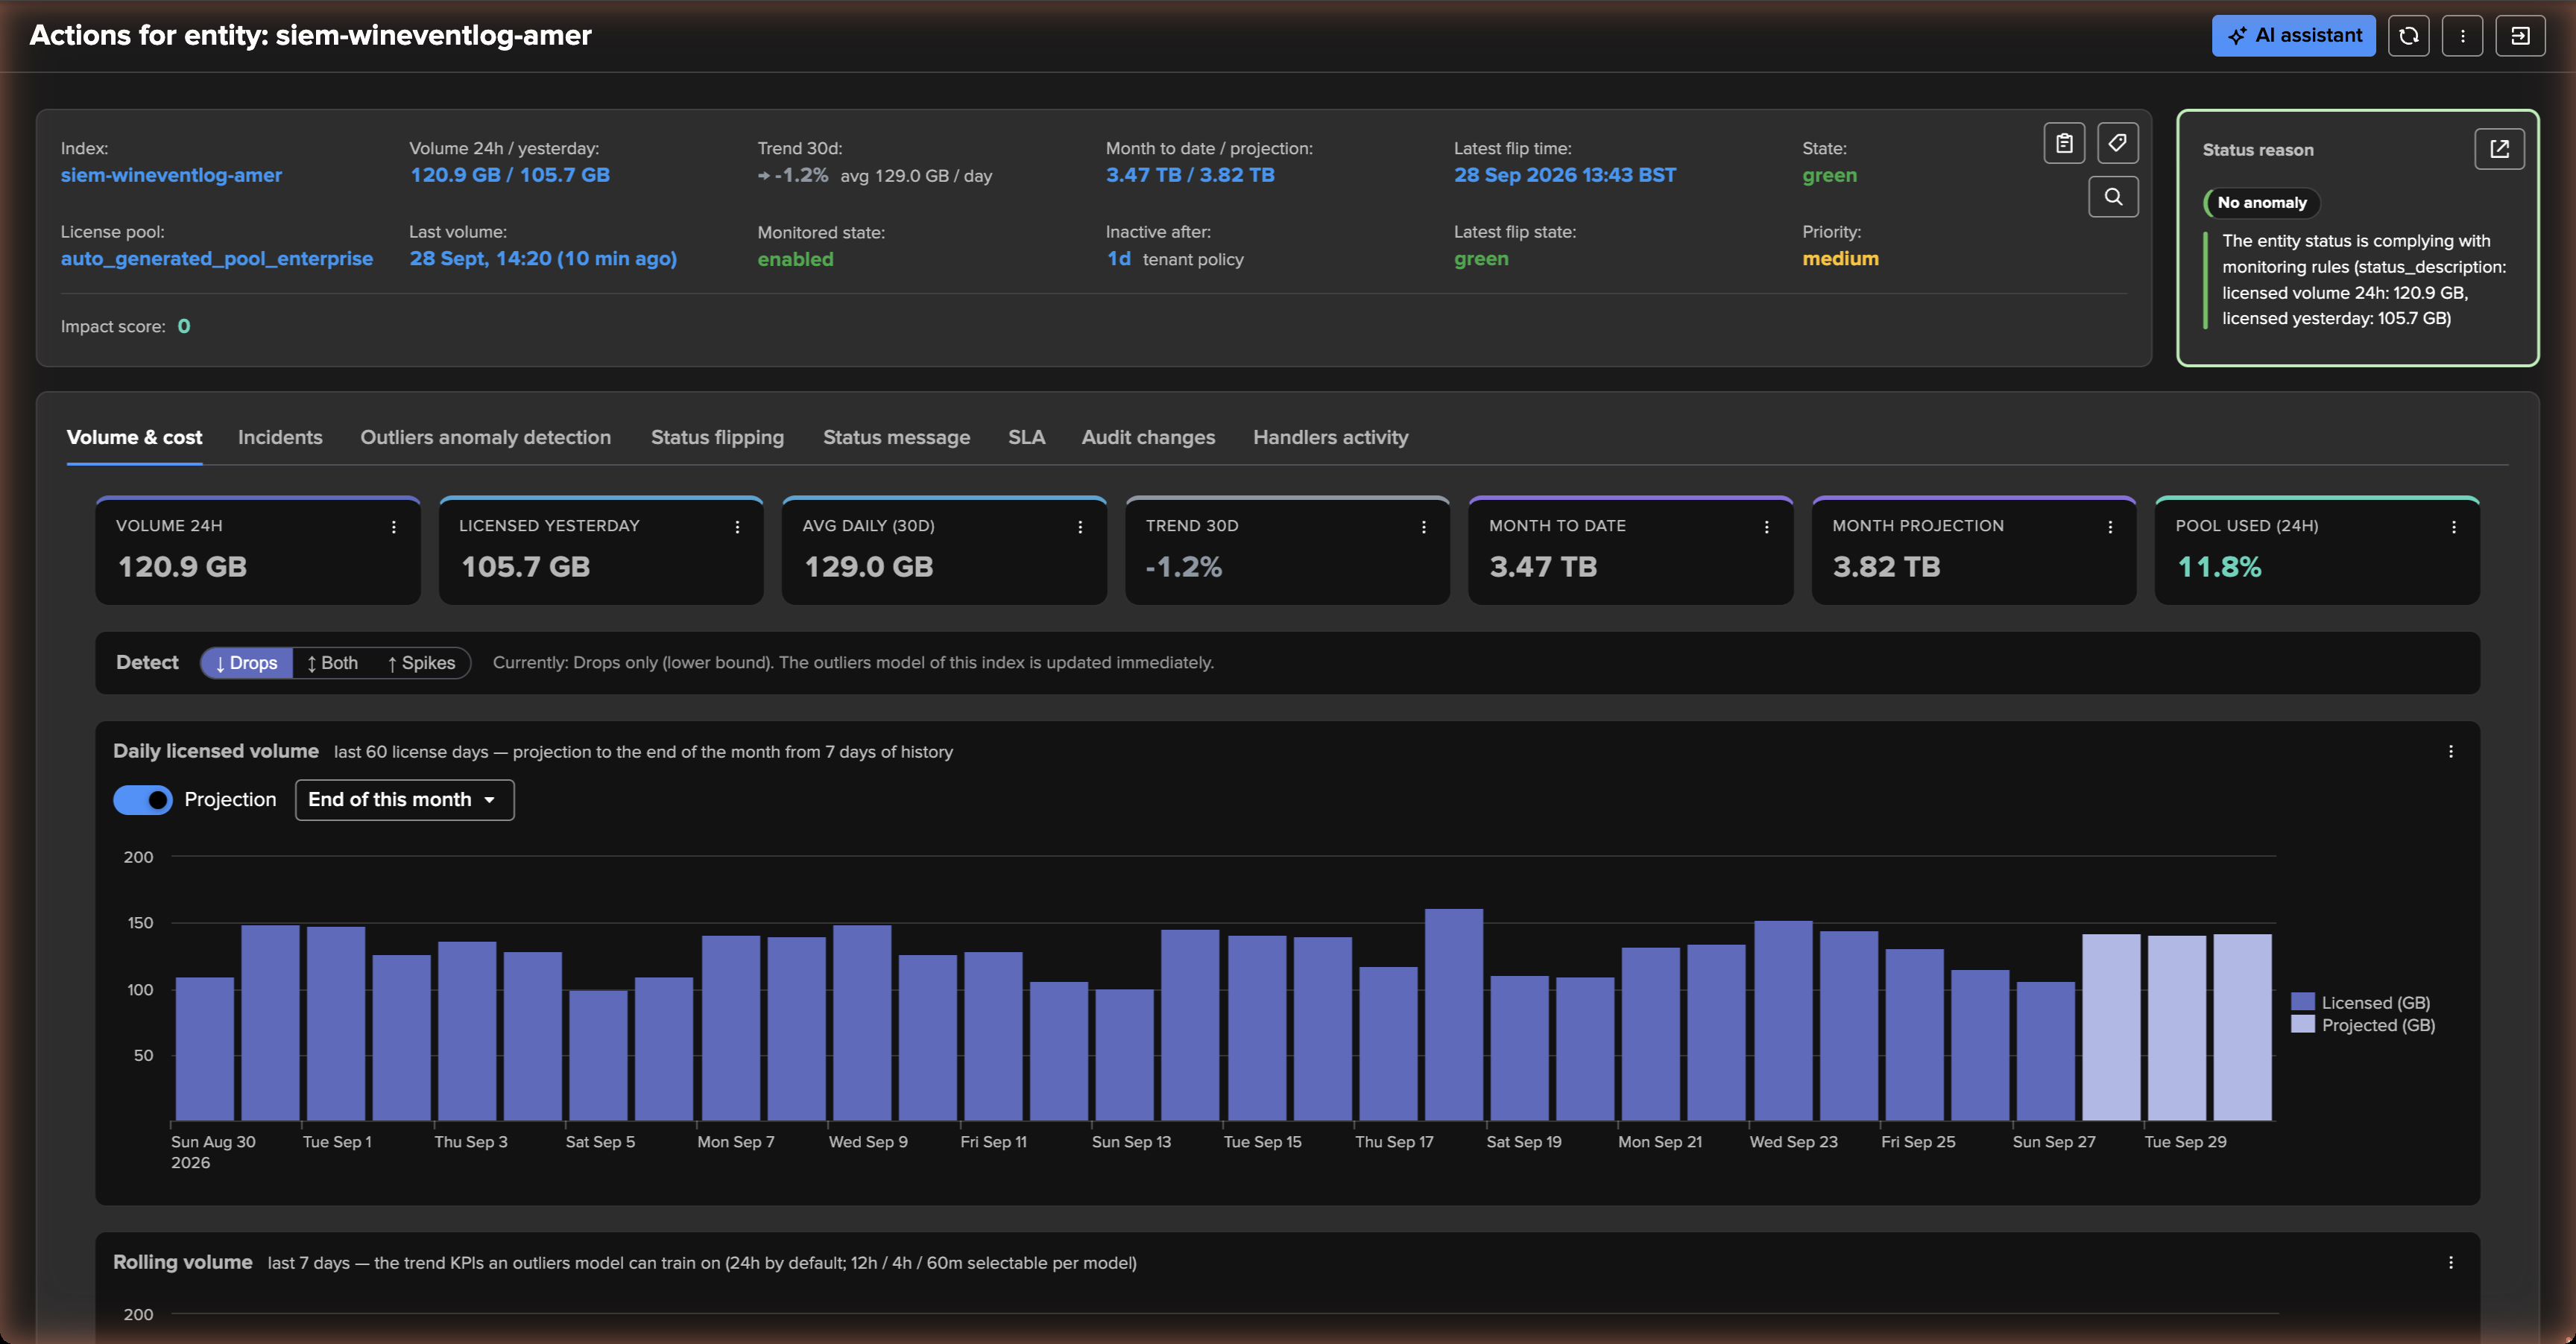Click the tag icon in entity summary
The image size is (2576, 1344).
(2117, 143)
